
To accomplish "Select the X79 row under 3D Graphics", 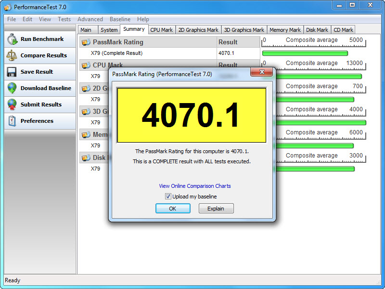I will coord(95,122).
